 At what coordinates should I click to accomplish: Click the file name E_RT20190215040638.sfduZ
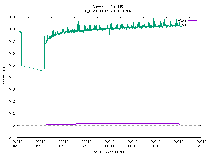point(108,11)
